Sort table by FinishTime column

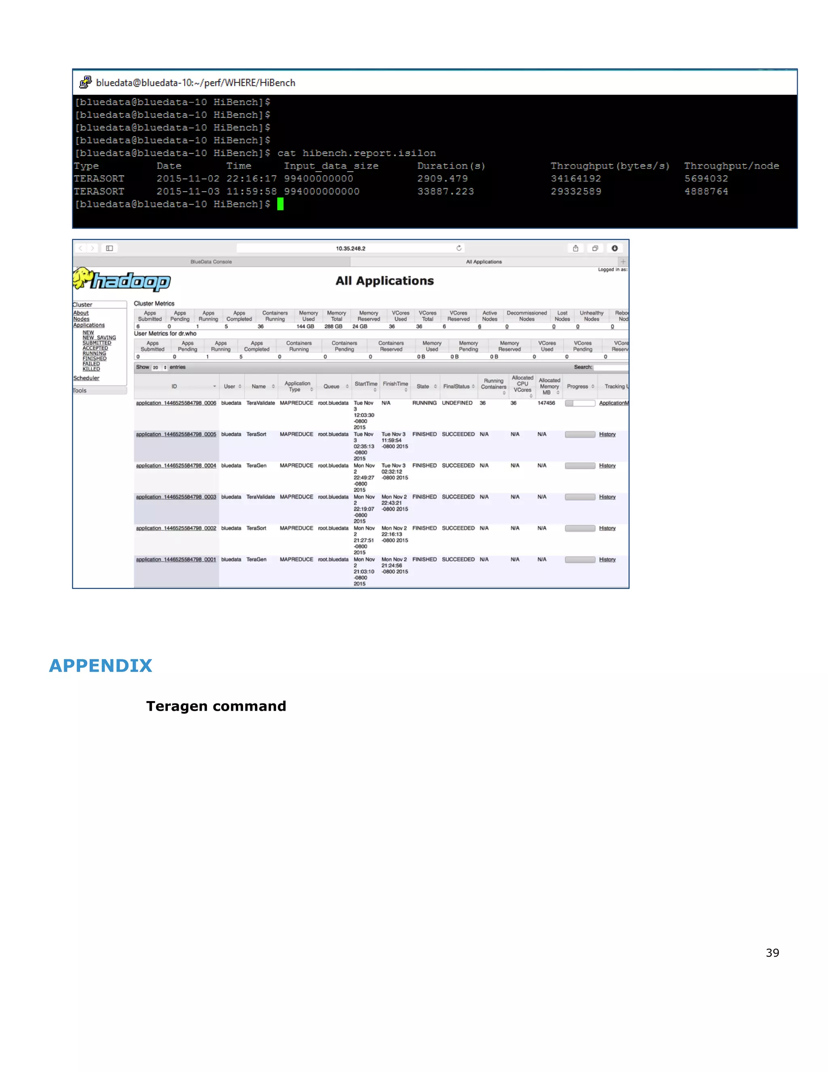[x=395, y=386]
